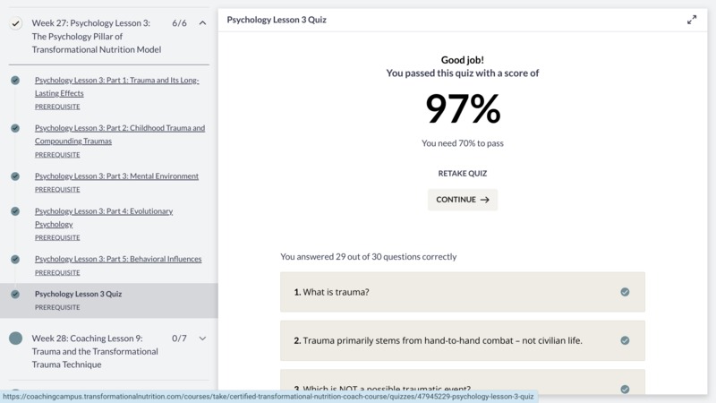Click completion dot for Part 3 Mental Environment

click(x=15, y=176)
